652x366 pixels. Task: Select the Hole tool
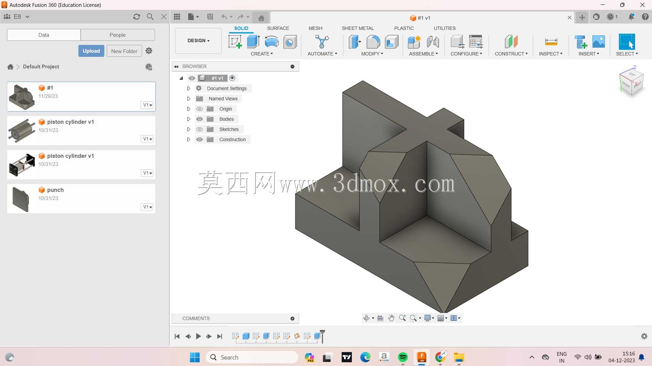pos(290,42)
